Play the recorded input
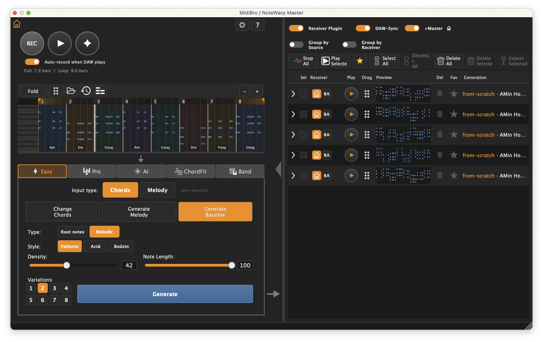This screenshot has height=342, width=543. tap(60, 43)
